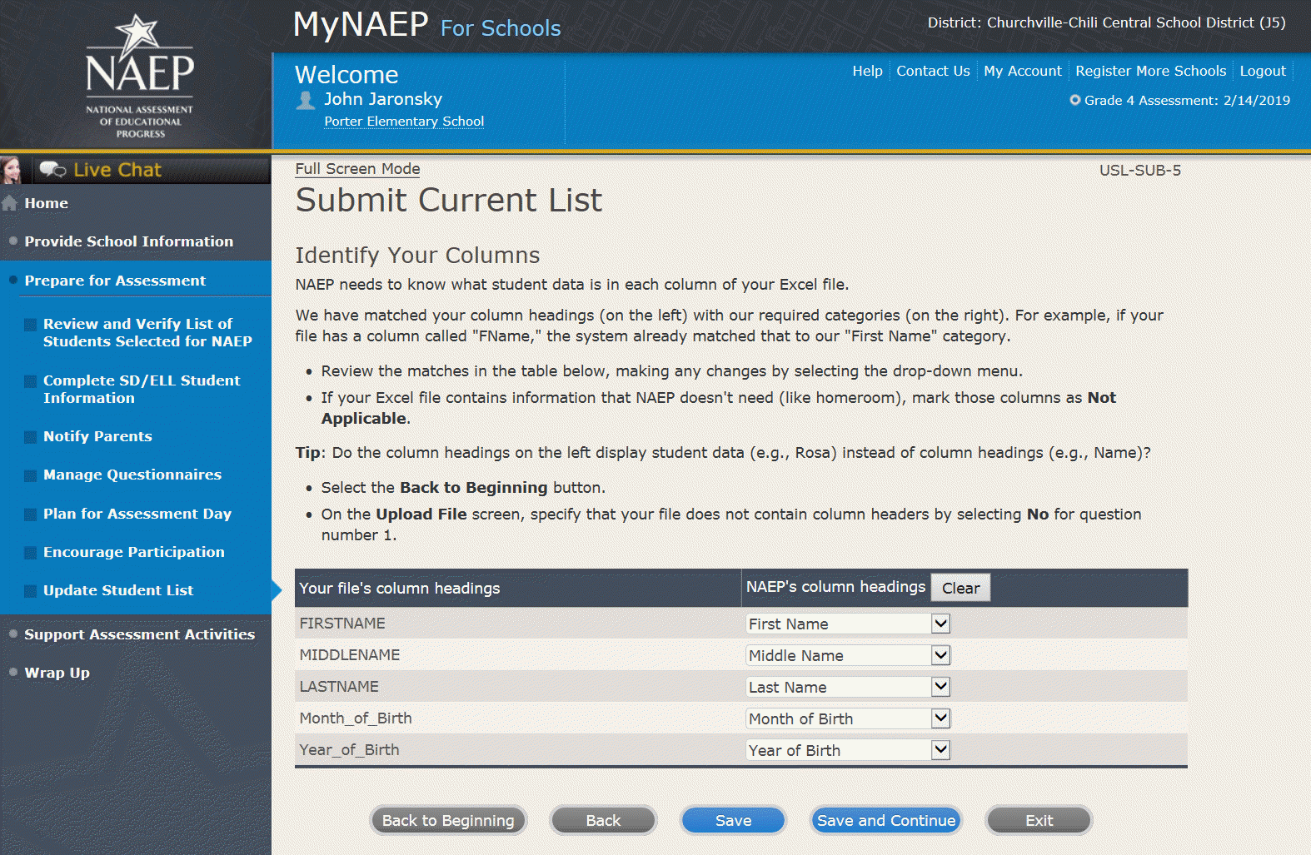Click the user avatar beside John Jaronsky

pos(306,101)
